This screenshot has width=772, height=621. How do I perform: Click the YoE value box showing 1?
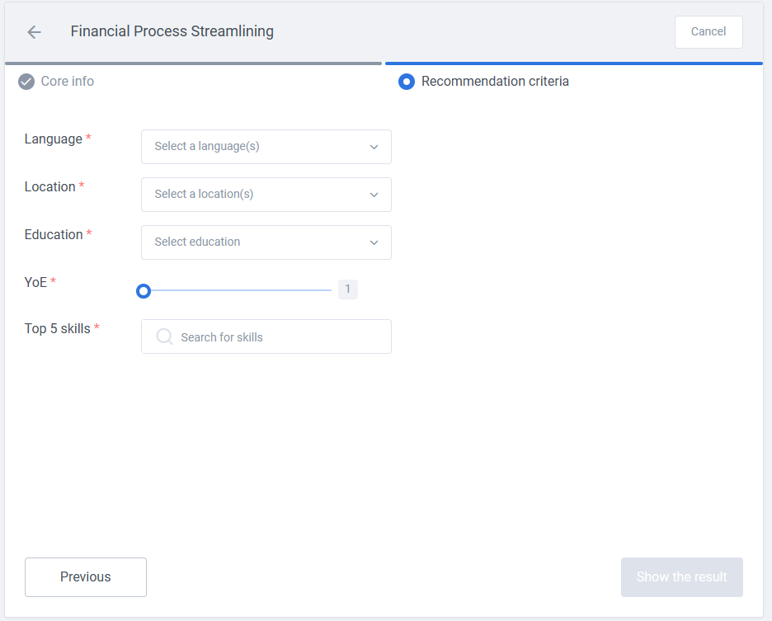(347, 289)
